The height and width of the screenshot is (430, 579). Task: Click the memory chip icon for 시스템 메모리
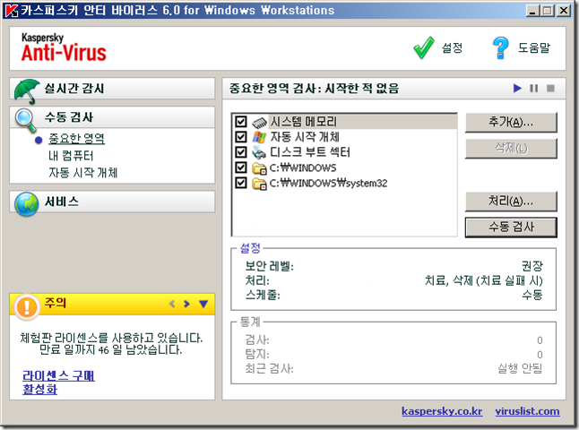pos(259,122)
